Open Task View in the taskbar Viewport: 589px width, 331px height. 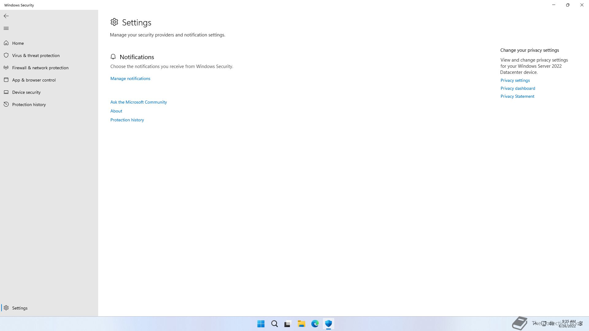click(x=288, y=324)
